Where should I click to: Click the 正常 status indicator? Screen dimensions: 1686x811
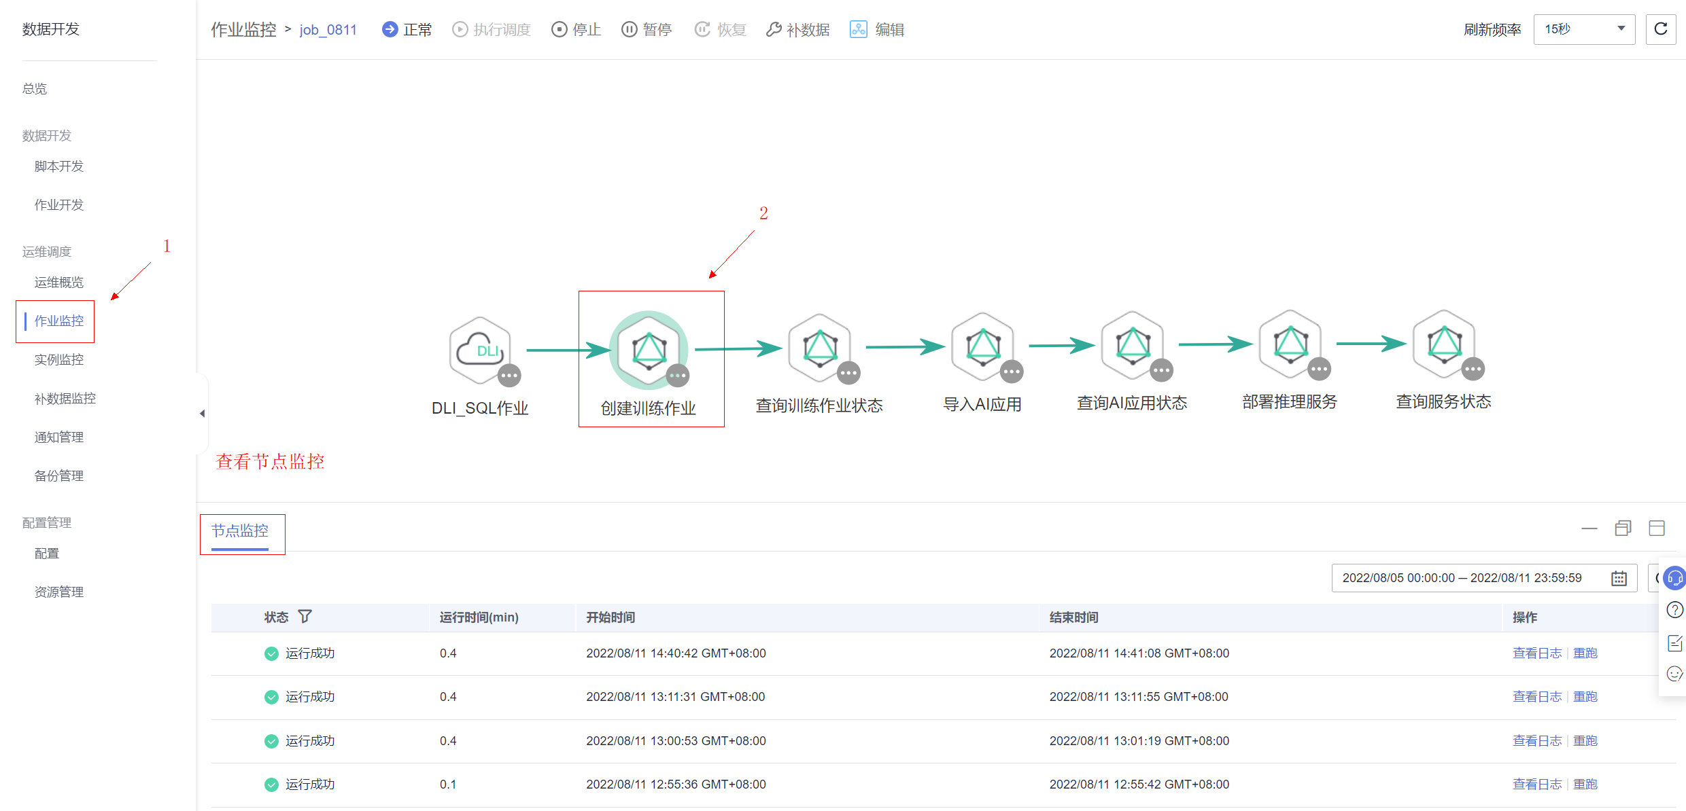[407, 29]
